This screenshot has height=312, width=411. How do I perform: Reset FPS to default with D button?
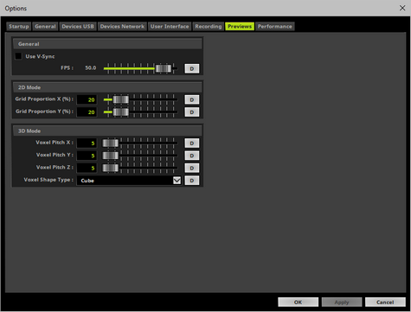tap(192, 68)
